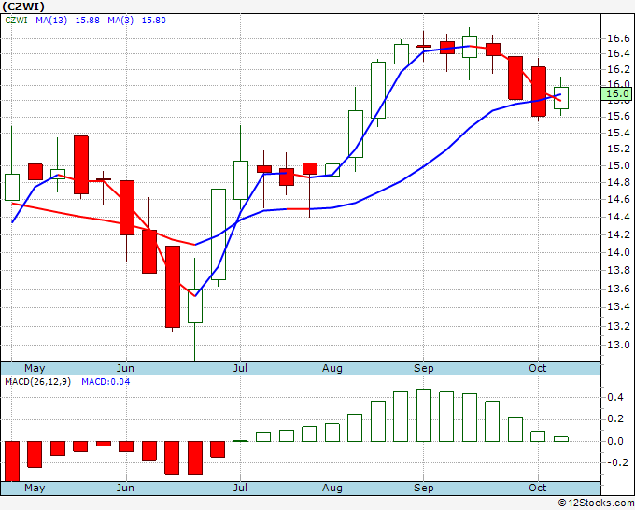Click the 14.0 price axis label
Screen dimensions: 635x510
pos(618,253)
